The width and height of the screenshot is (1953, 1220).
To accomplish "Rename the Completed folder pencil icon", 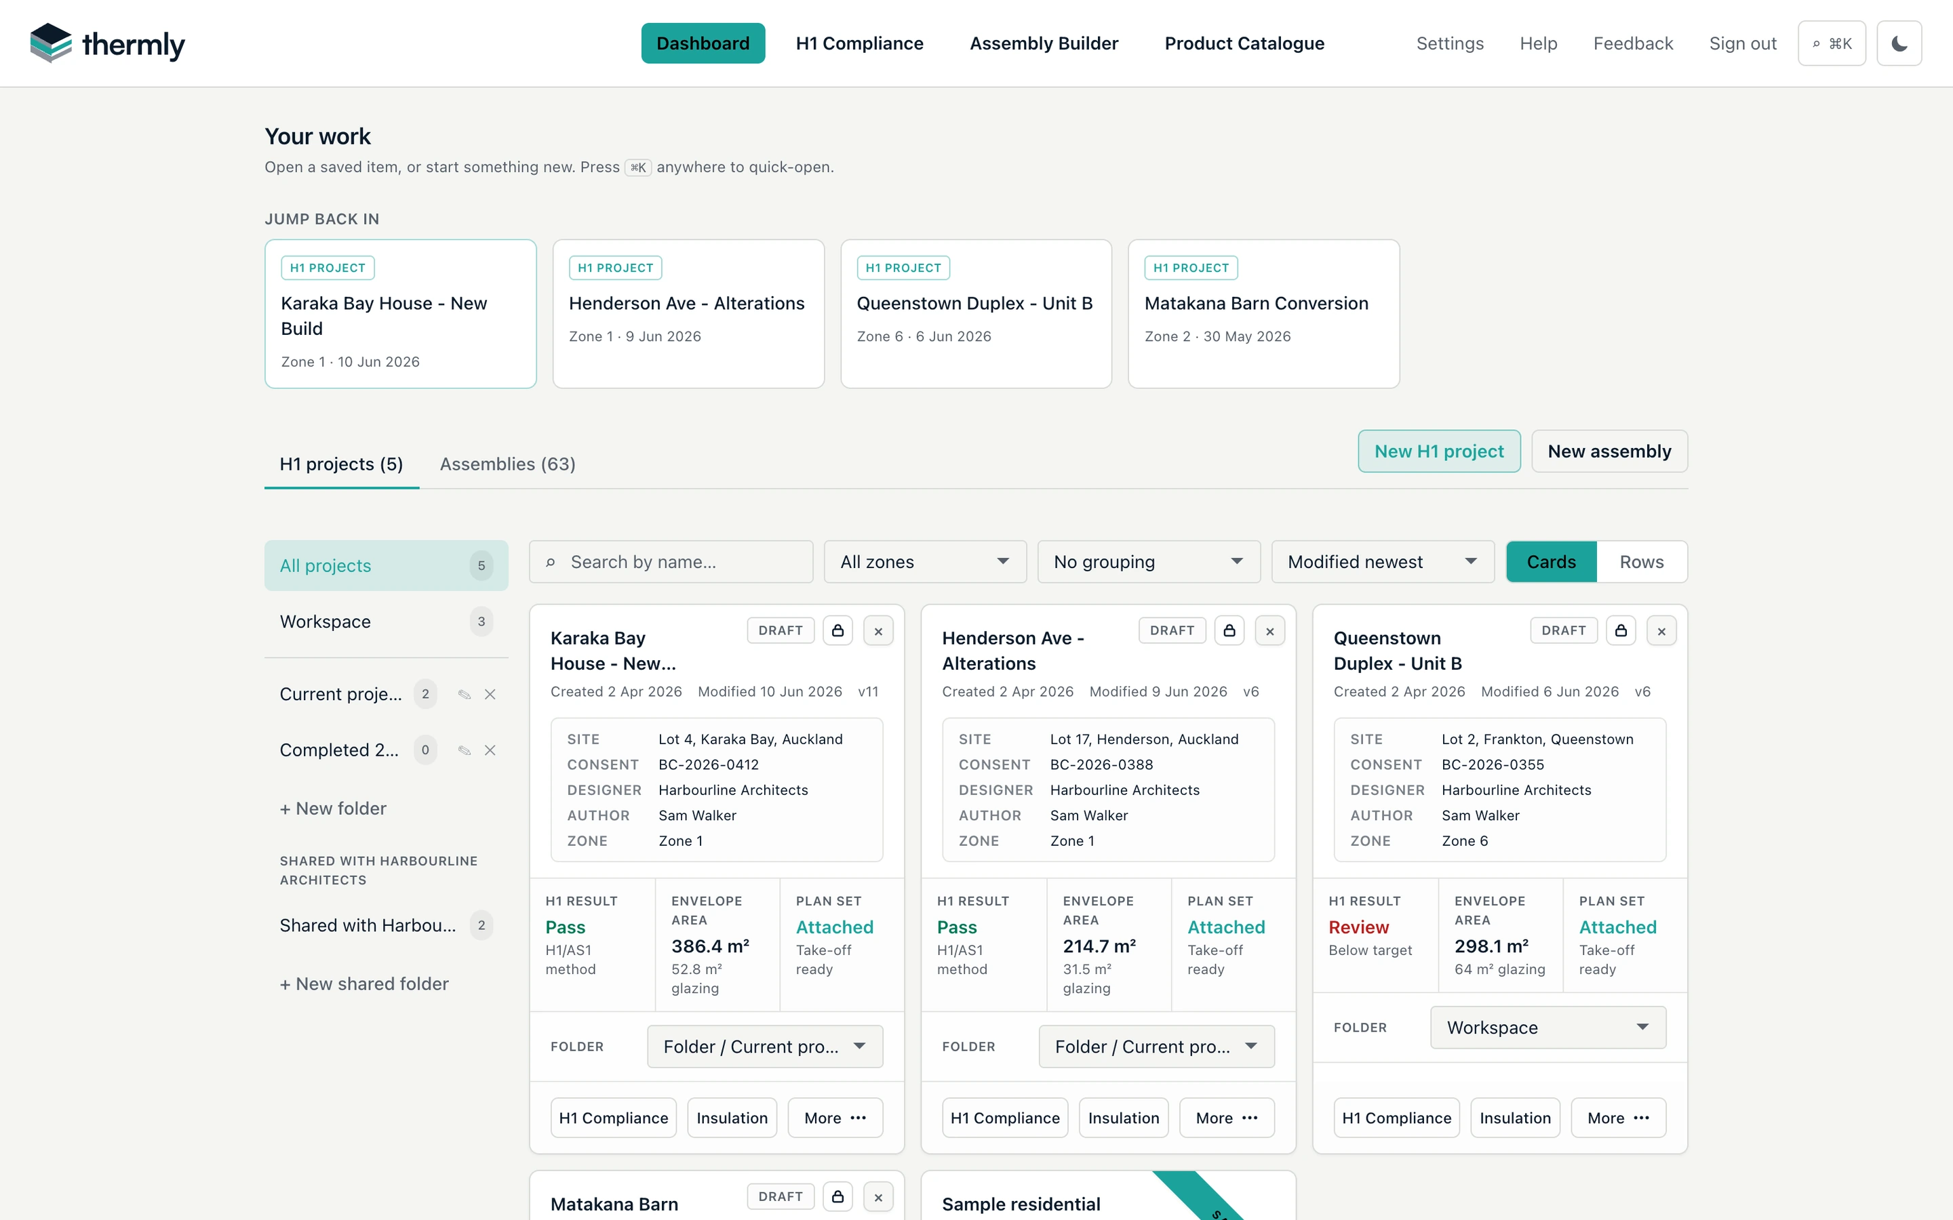I will coord(464,750).
